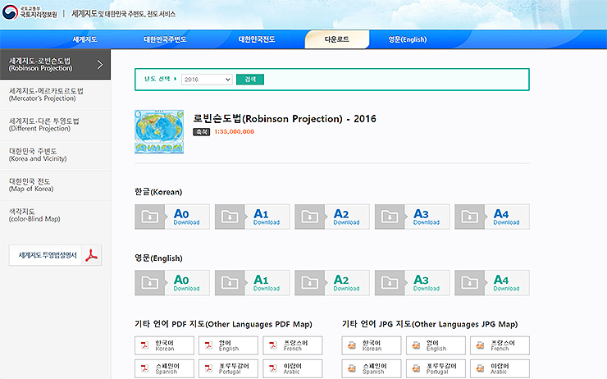Download 아랍어 Arabic PDF map

point(293,368)
